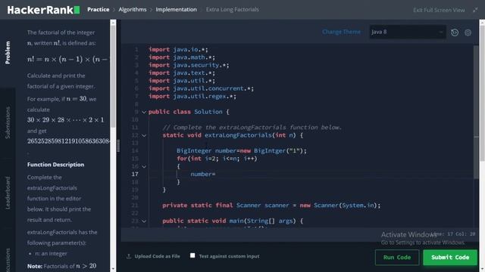Click the 'n: an integer' bullet text
Screen dimensions: 485x272
coord(51,254)
